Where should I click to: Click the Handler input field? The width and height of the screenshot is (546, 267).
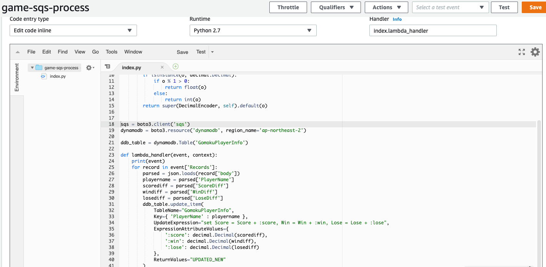(x=432, y=30)
